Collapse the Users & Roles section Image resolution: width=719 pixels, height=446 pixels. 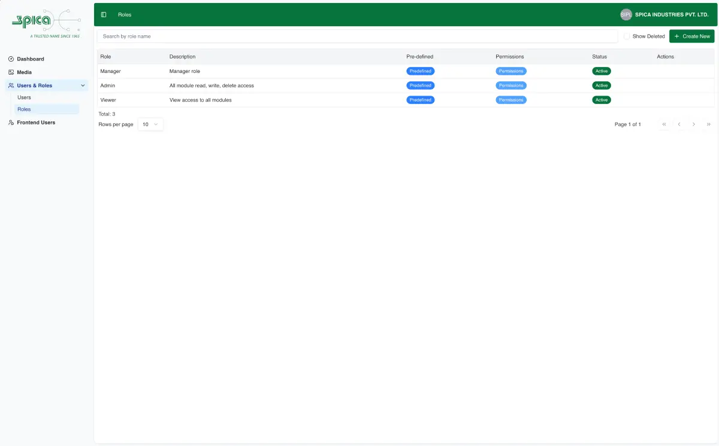coord(83,85)
